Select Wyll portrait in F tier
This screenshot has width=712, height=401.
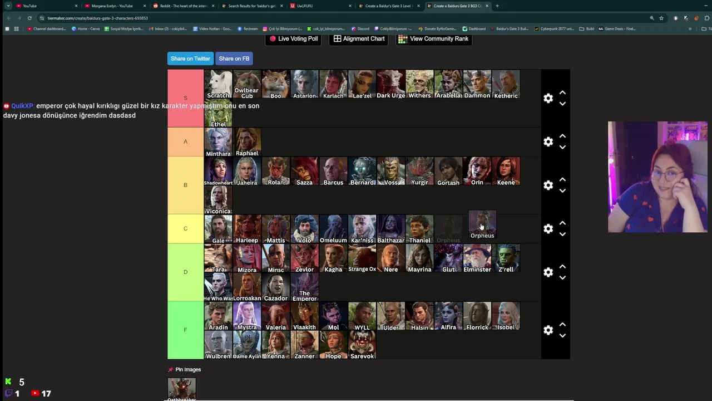tap(362, 316)
